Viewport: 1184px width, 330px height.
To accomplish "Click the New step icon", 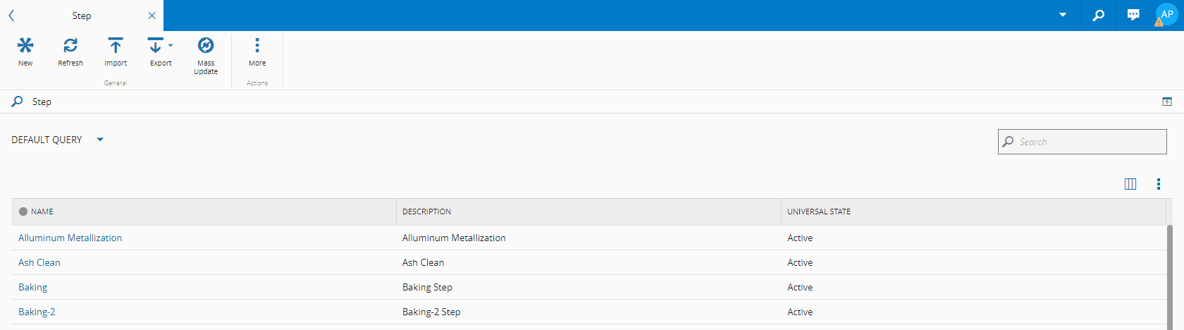I will coord(25,46).
